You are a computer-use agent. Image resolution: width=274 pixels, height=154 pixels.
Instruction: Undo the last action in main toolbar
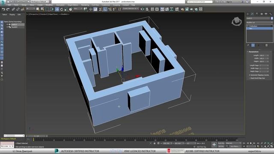[3, 9]
